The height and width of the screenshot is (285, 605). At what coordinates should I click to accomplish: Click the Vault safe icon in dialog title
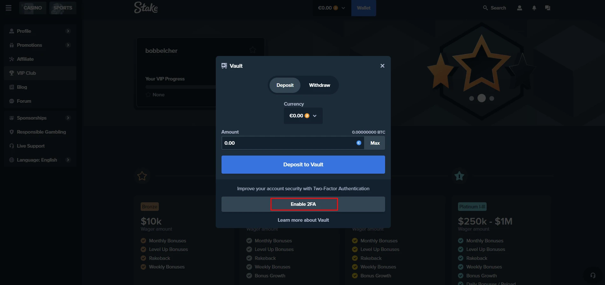[x=224, y=66]
